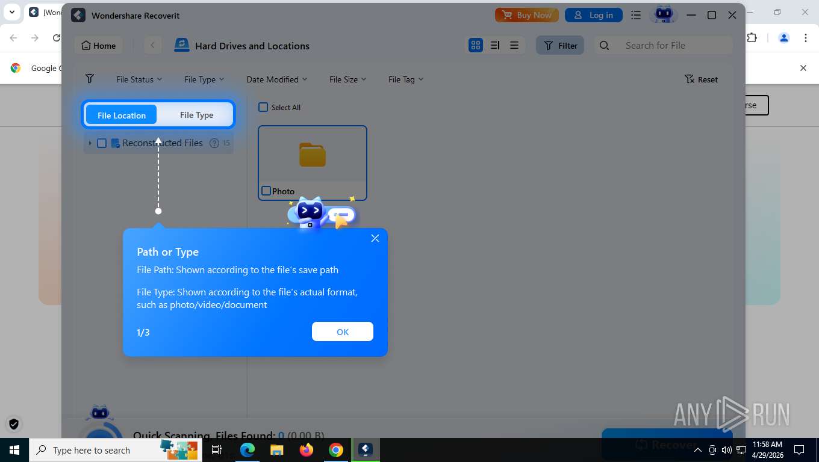819x462 pixels.
Task: Click the robot assistant avatar in title bar
Action: pyautogui.click(x=664, y=14)
